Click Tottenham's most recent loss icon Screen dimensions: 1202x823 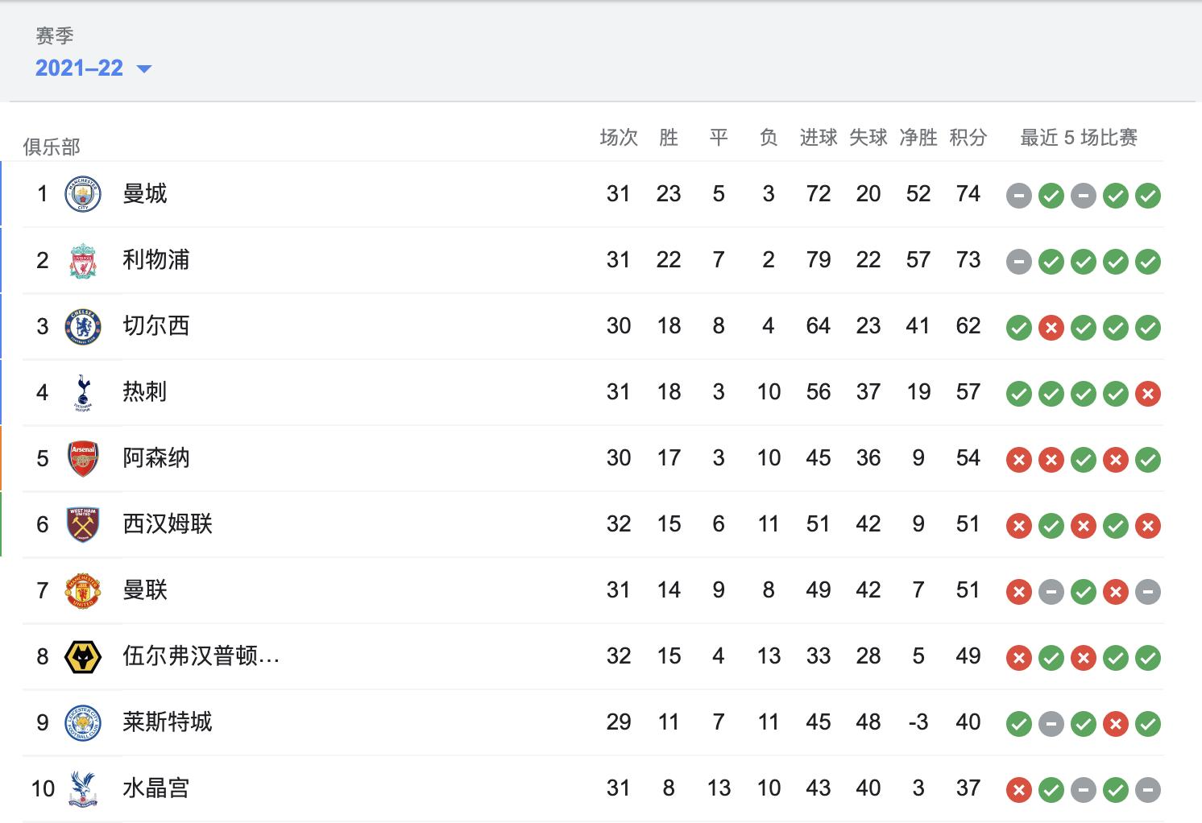coord(1148,394)
